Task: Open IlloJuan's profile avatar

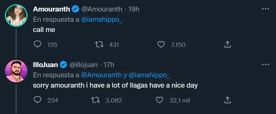Action: point(16,71)
